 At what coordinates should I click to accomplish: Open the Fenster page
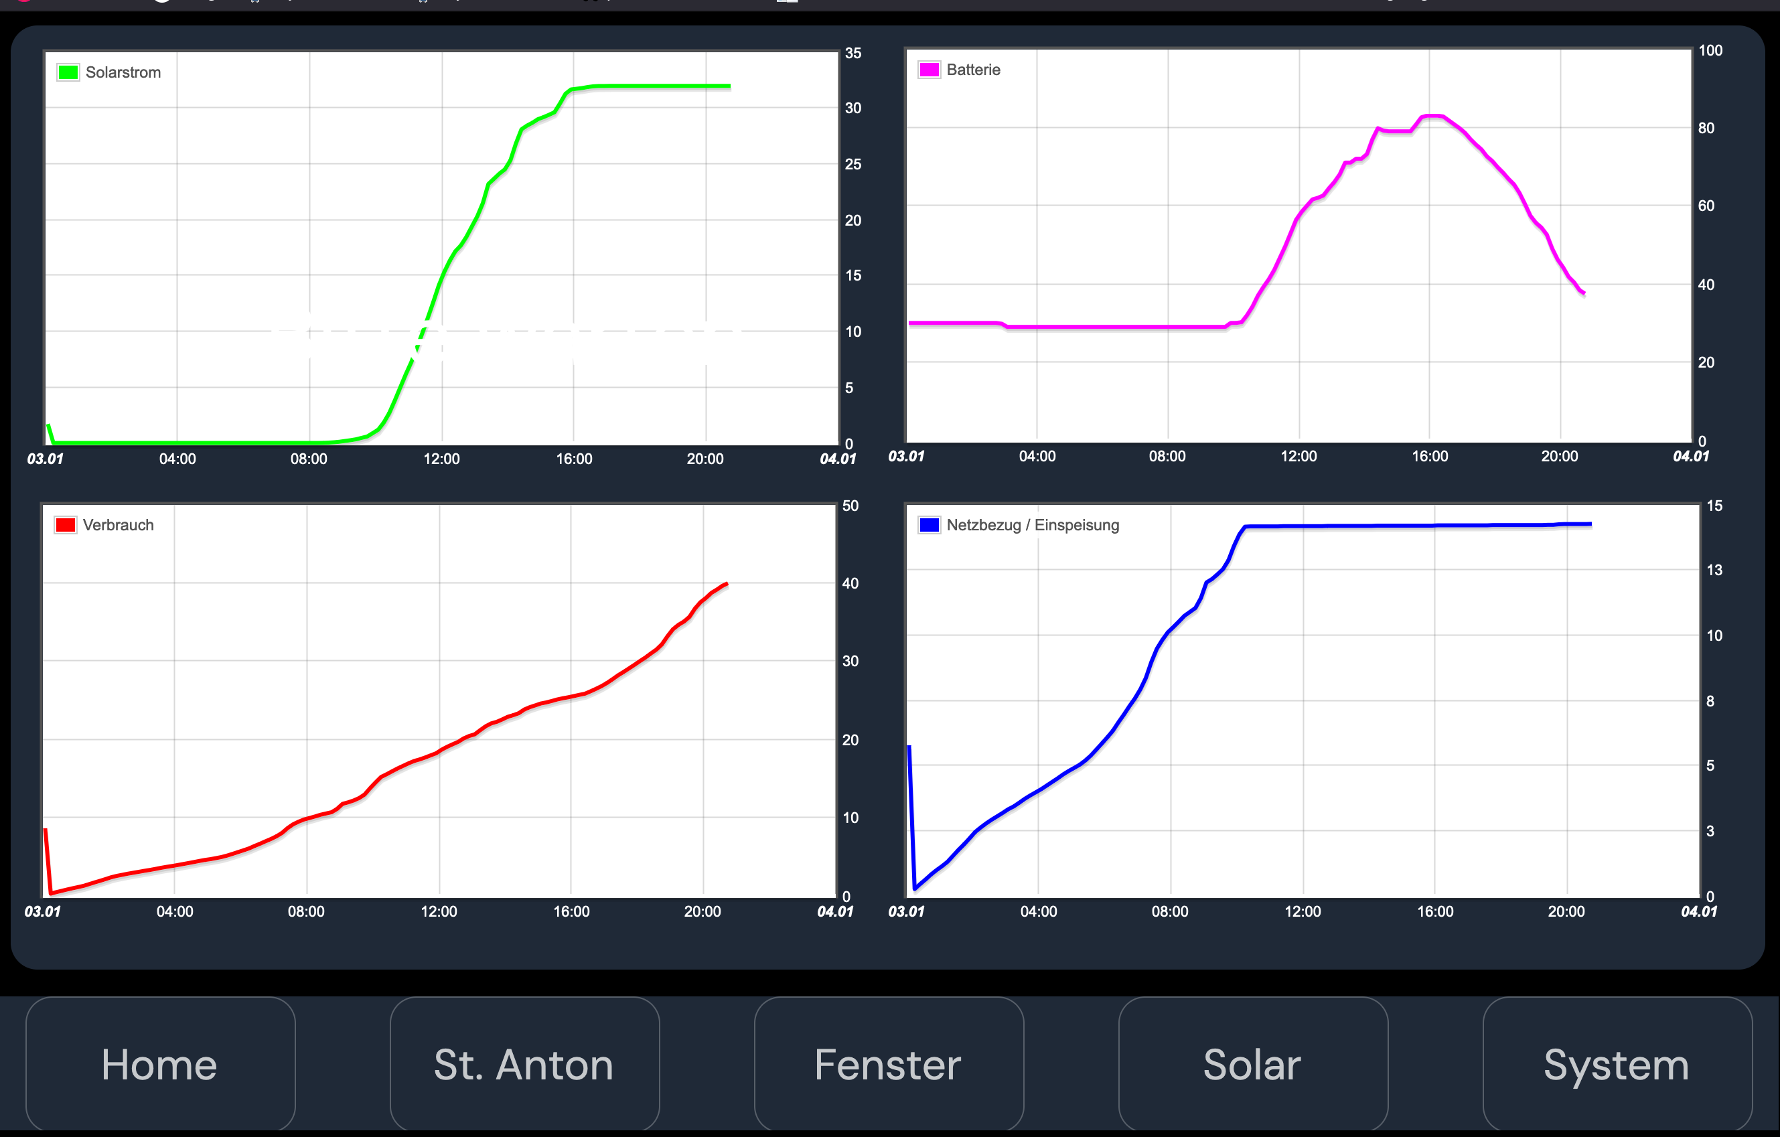(889, 1063)
